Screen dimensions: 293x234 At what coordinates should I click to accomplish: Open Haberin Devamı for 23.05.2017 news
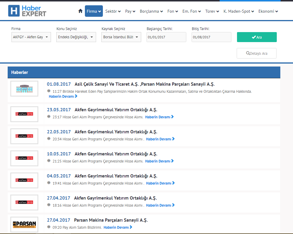(x=159, y=117)
